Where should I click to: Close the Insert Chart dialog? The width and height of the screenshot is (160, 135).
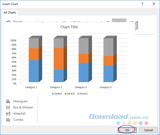[154, 4]
